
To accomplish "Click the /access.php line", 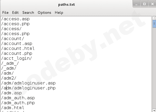I will pyautogui.click(x=15, y=34).
